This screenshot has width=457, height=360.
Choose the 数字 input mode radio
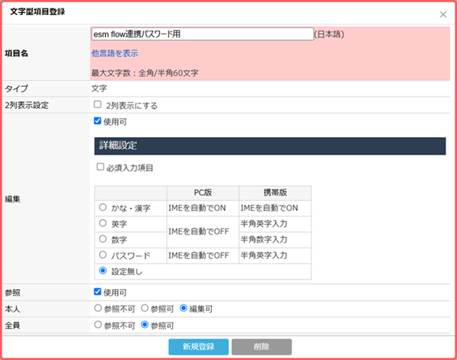coord(103,239)
